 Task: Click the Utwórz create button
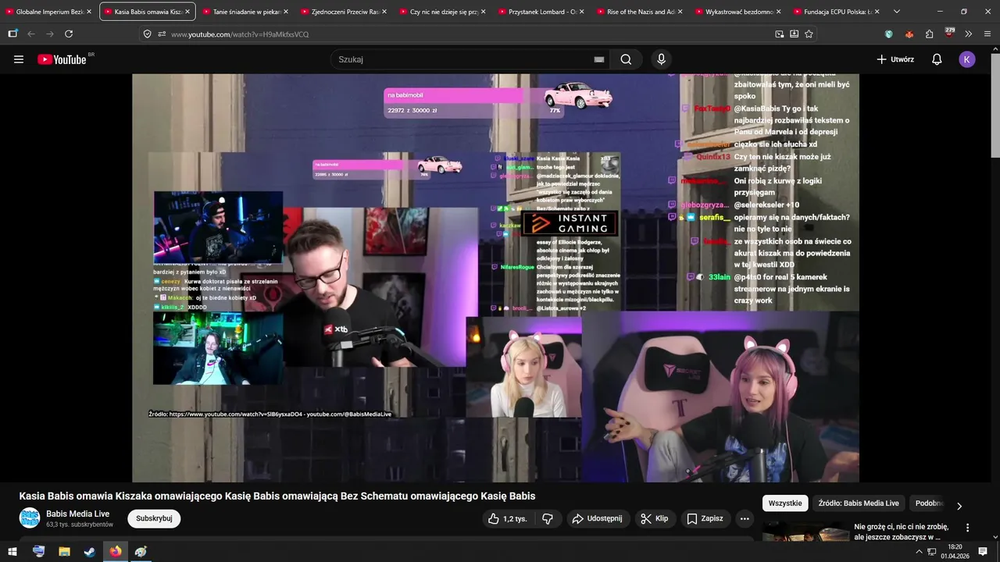pos(895,59)
